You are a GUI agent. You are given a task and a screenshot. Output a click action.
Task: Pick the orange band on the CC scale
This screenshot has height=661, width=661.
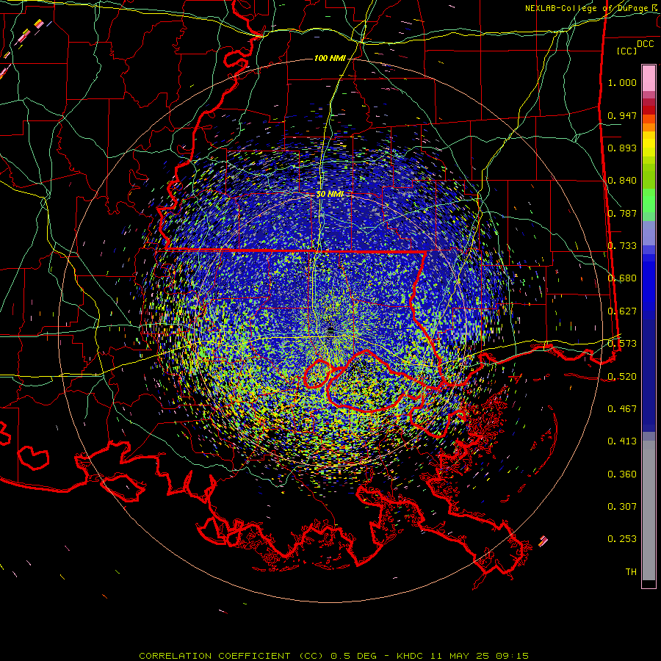coord(649,127)
